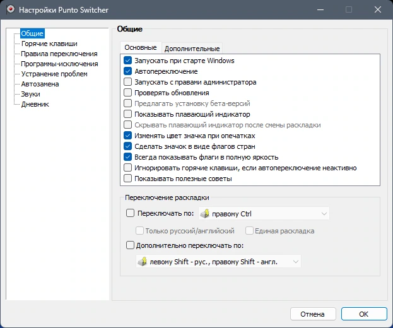This screenshot has height=328, width=393.
Task: Switch to the Дополнительные tab
Action: pos(192,49)
